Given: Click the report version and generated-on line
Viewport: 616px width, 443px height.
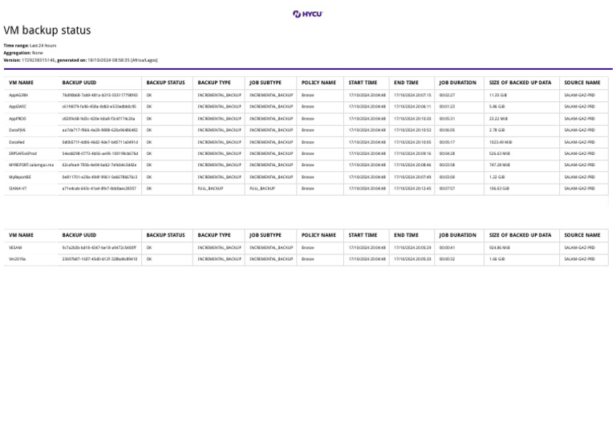Looking at the screenshot, I should [x=80, y=60].
